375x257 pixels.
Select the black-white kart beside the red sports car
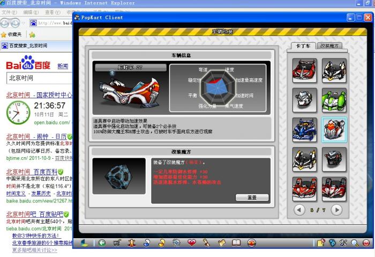(x=334, y=71)
